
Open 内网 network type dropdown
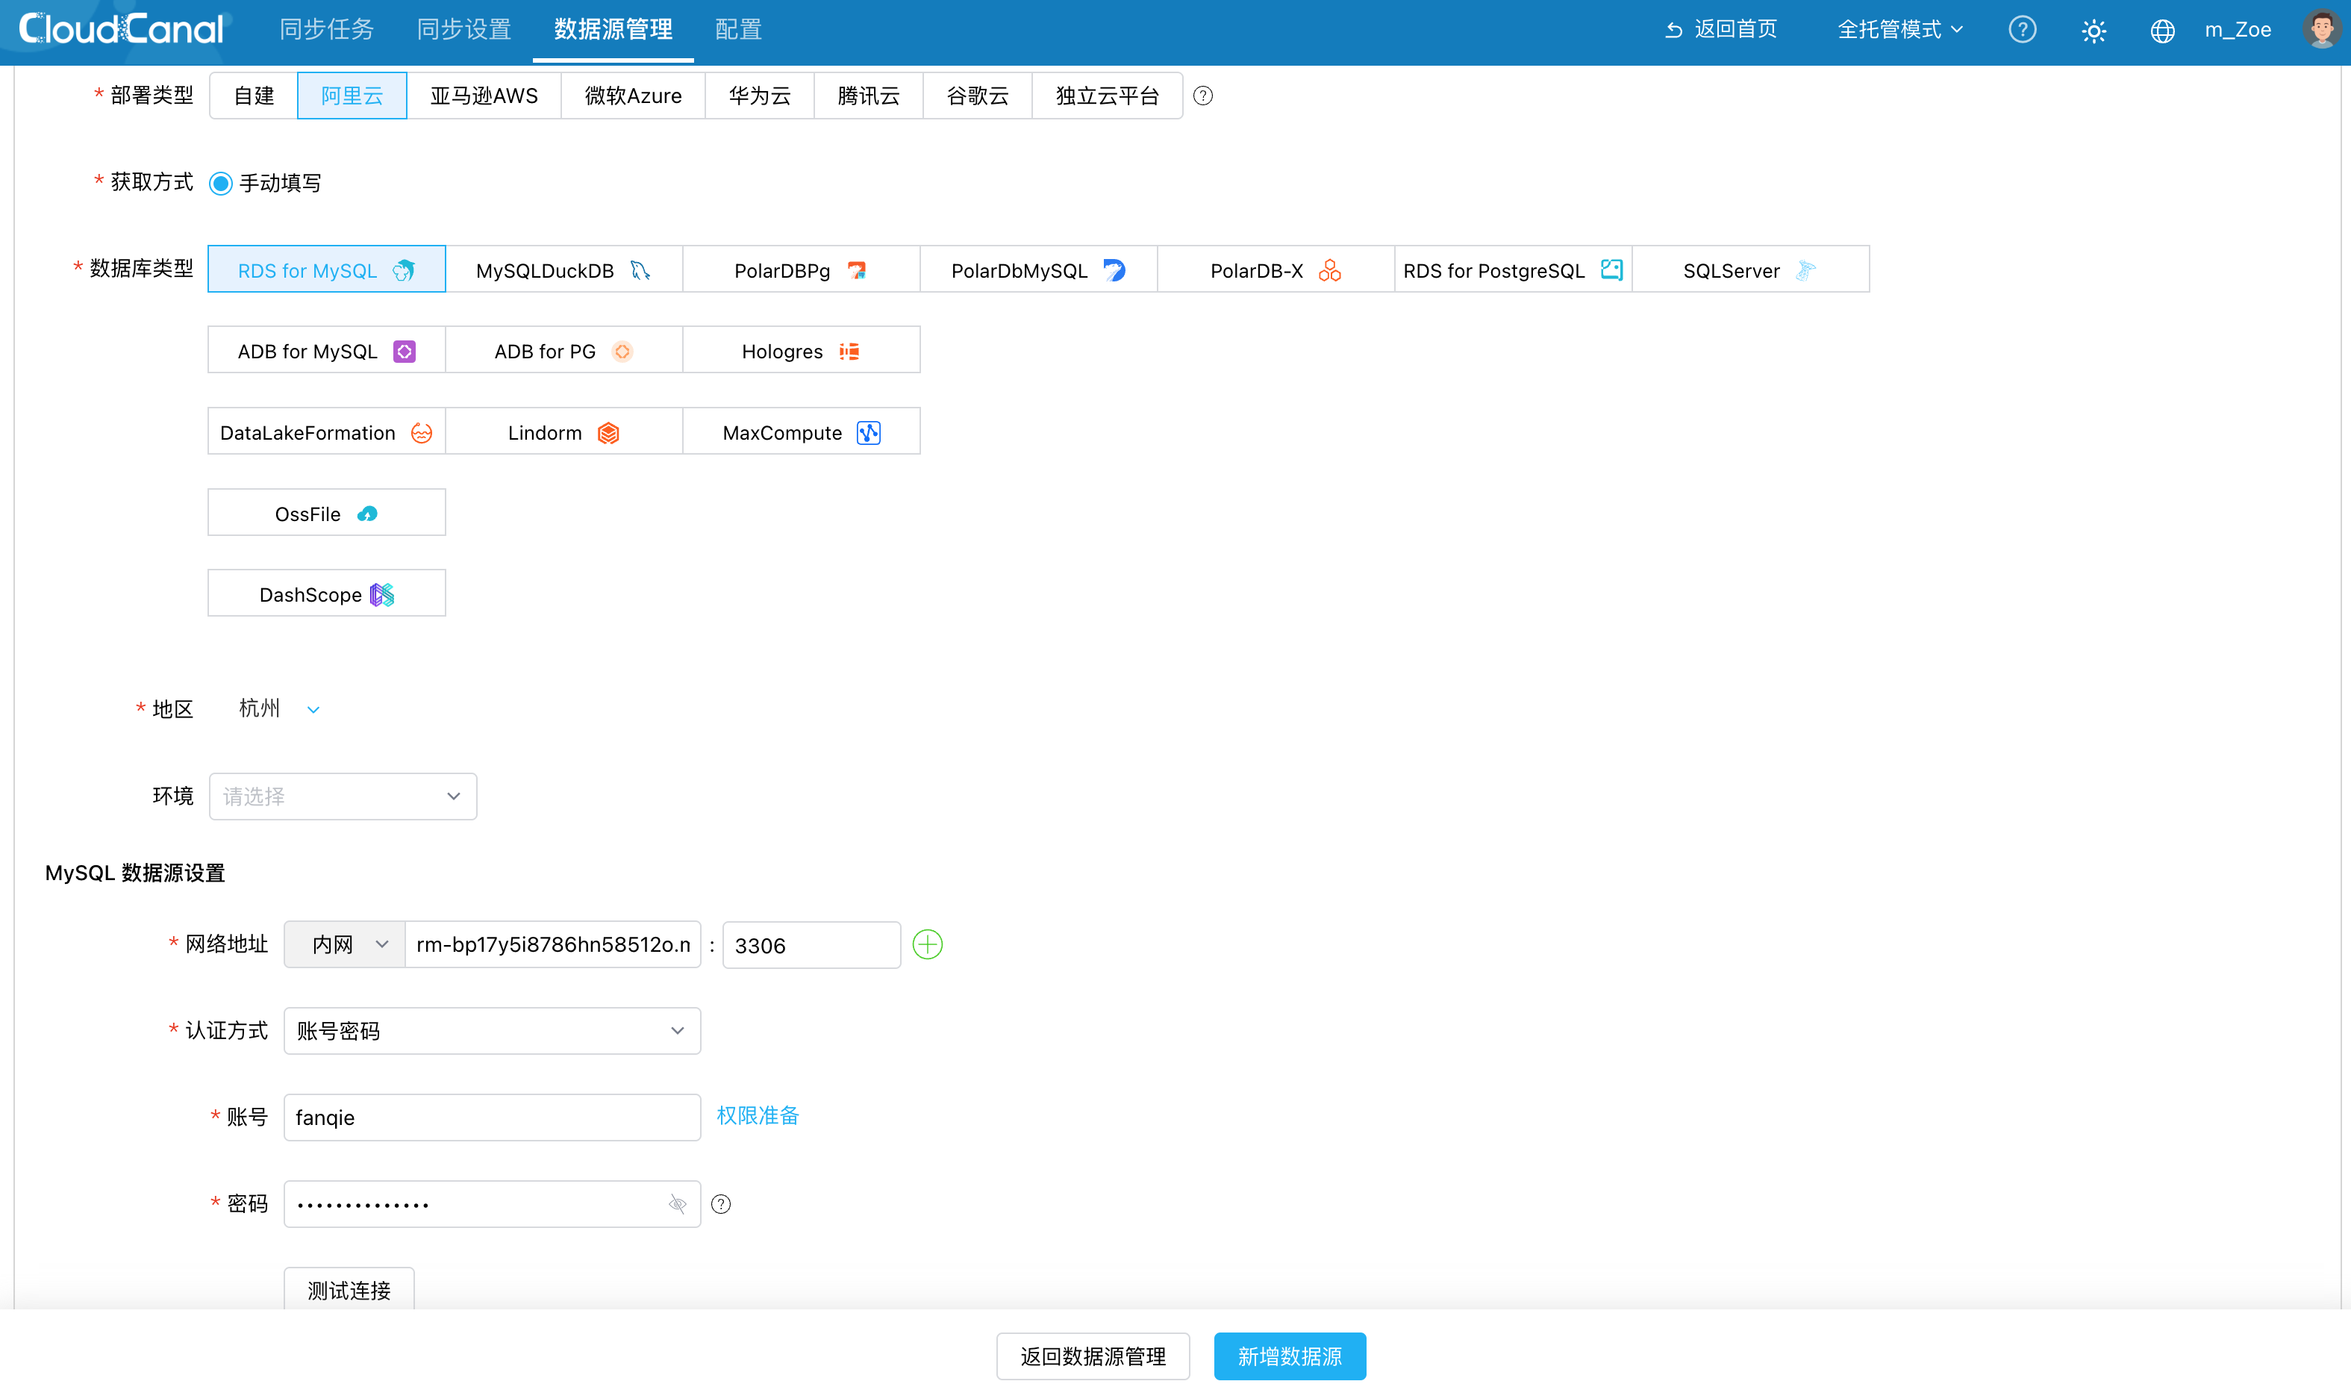pos(345,944)
